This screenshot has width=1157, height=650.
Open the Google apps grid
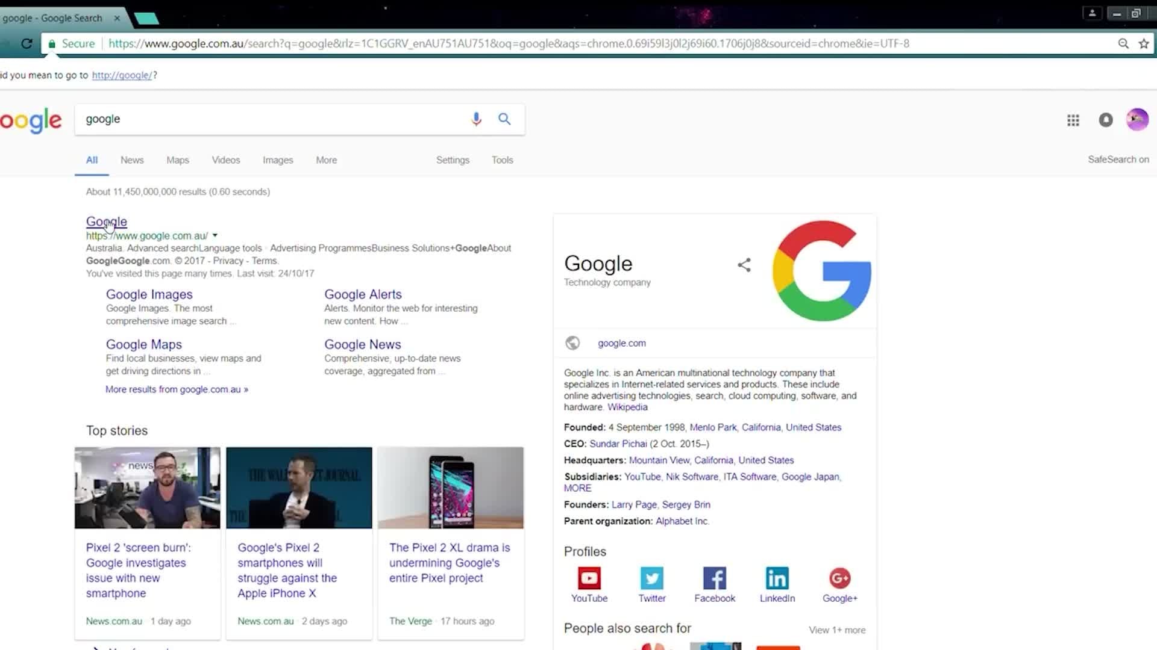click(1073, 120)
